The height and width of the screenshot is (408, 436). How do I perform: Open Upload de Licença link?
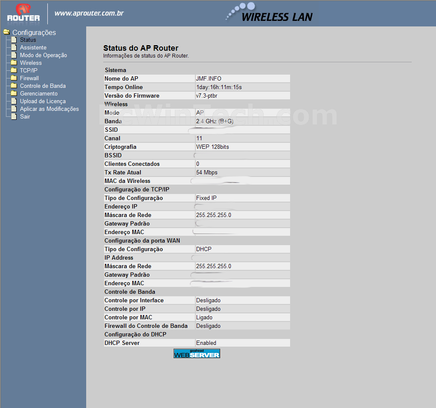coord(43,101)
